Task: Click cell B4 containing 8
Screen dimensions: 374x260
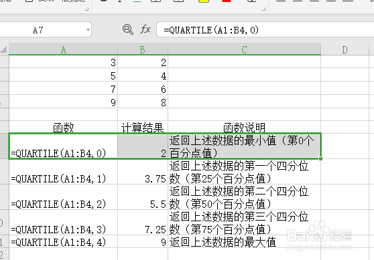Action: point(143,102)
